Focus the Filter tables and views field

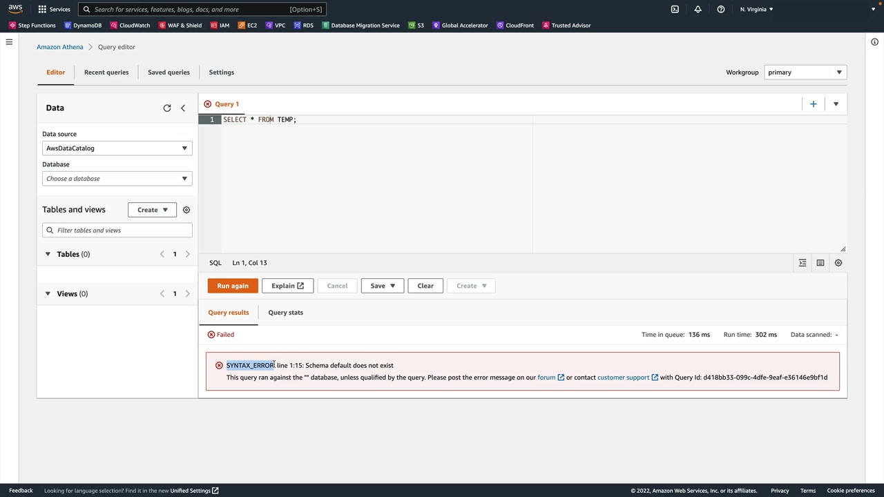point(117,231)
